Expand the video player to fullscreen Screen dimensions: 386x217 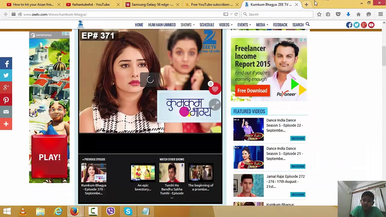[215, 105]
